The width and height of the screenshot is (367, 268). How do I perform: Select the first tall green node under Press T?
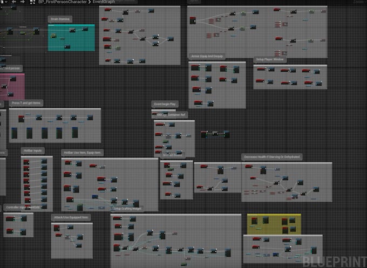(14, 133)
